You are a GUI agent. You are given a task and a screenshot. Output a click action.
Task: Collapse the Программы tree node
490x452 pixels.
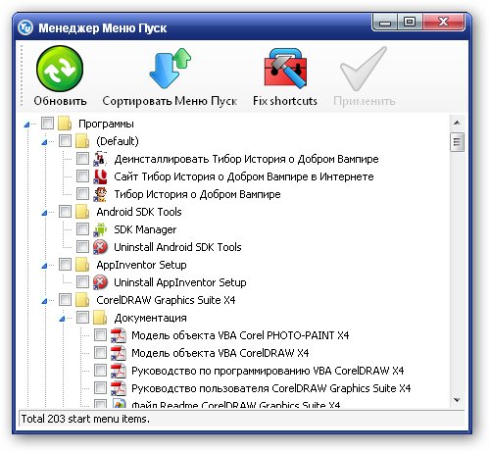coord(26,125)
